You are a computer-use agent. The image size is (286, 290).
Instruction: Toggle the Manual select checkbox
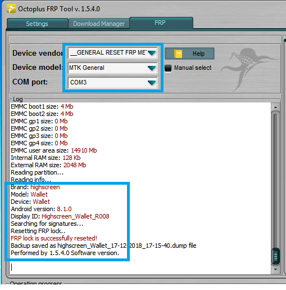click(x=168, y=68)
